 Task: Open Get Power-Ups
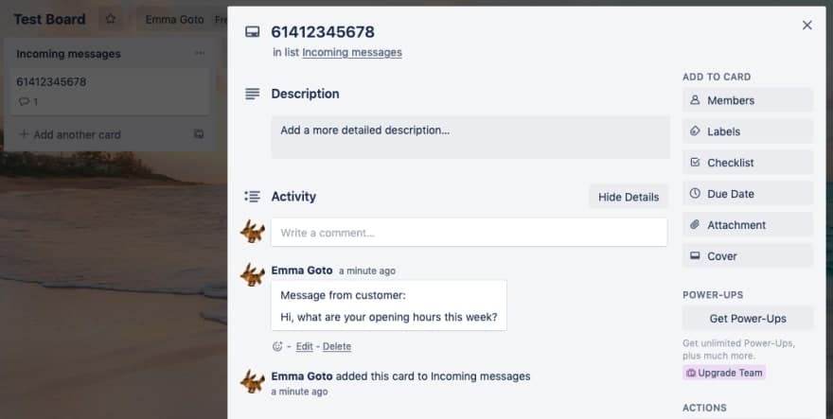pos(747,318)
